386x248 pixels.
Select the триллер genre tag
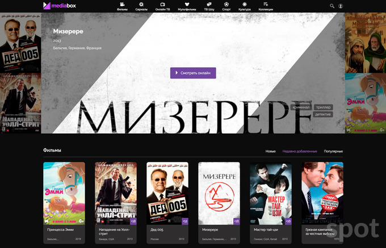[x=323, y=107]
